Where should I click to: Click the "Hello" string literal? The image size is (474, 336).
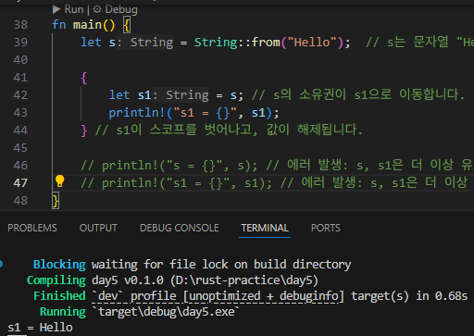[x=312, y=43]
